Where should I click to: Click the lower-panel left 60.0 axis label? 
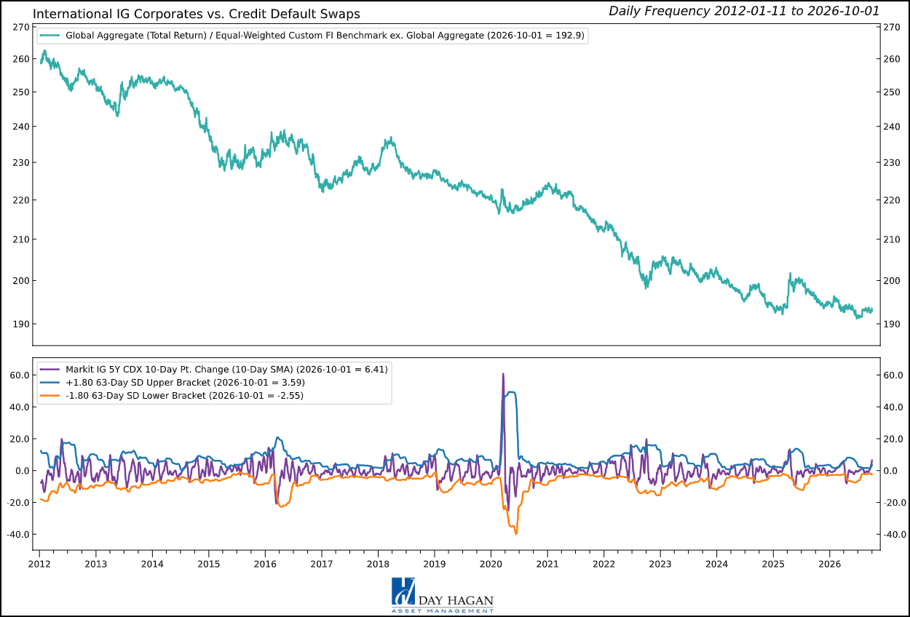pos(18,375)
